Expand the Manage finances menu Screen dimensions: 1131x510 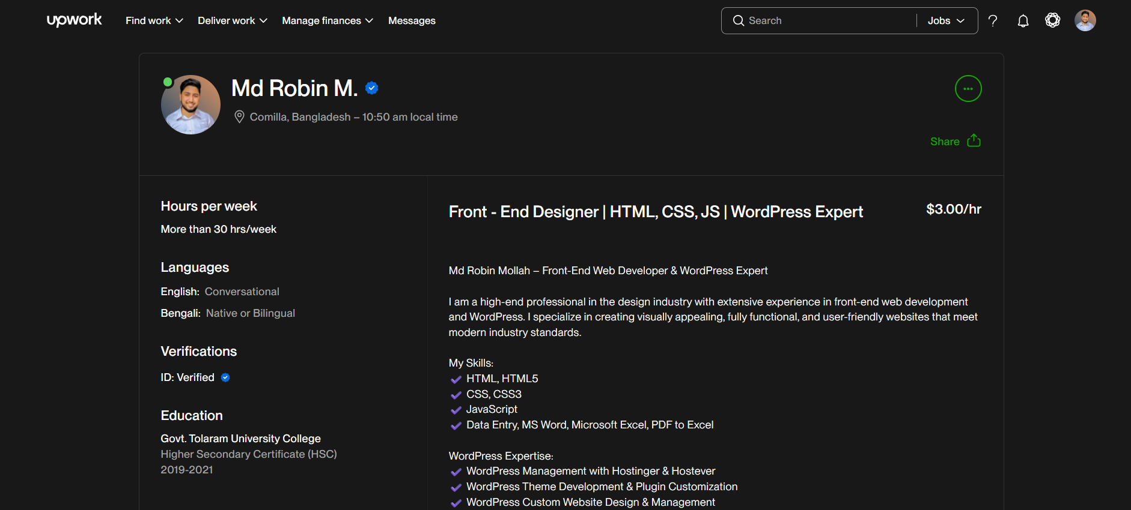327,21
